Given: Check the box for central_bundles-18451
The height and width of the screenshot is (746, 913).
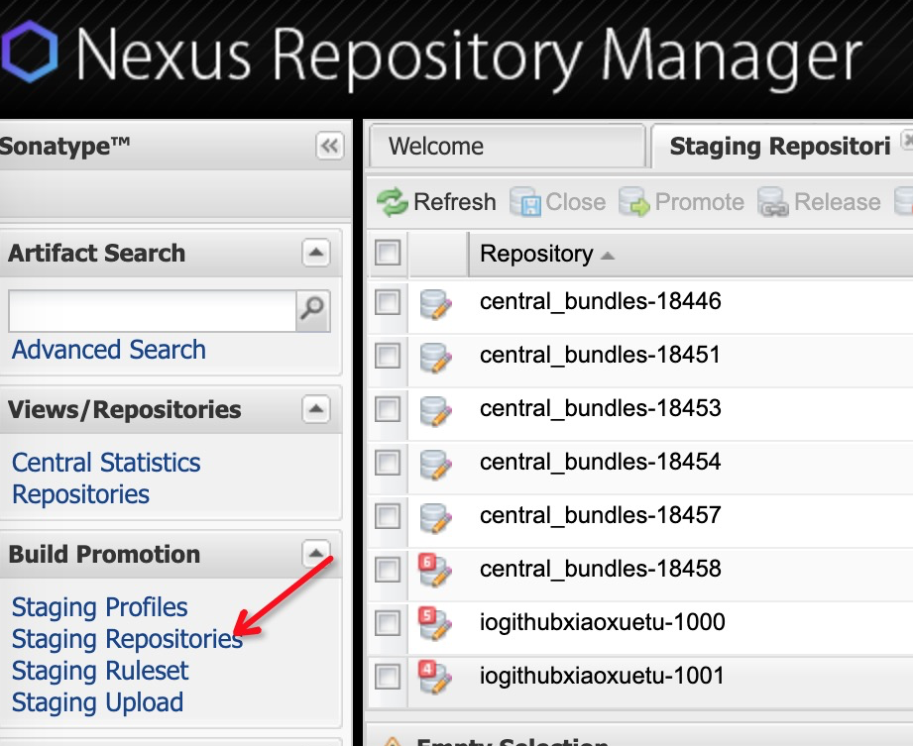Looking at the screenshot, I should [x=388, y=356].
